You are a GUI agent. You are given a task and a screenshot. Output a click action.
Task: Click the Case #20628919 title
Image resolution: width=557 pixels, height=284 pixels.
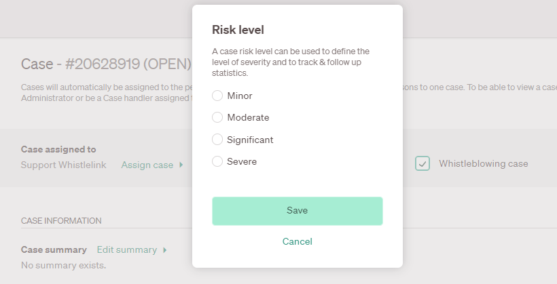click(x=106, y=64)
